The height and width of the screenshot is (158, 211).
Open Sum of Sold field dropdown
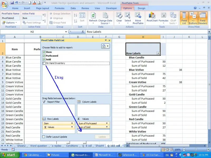coord(107,127)
